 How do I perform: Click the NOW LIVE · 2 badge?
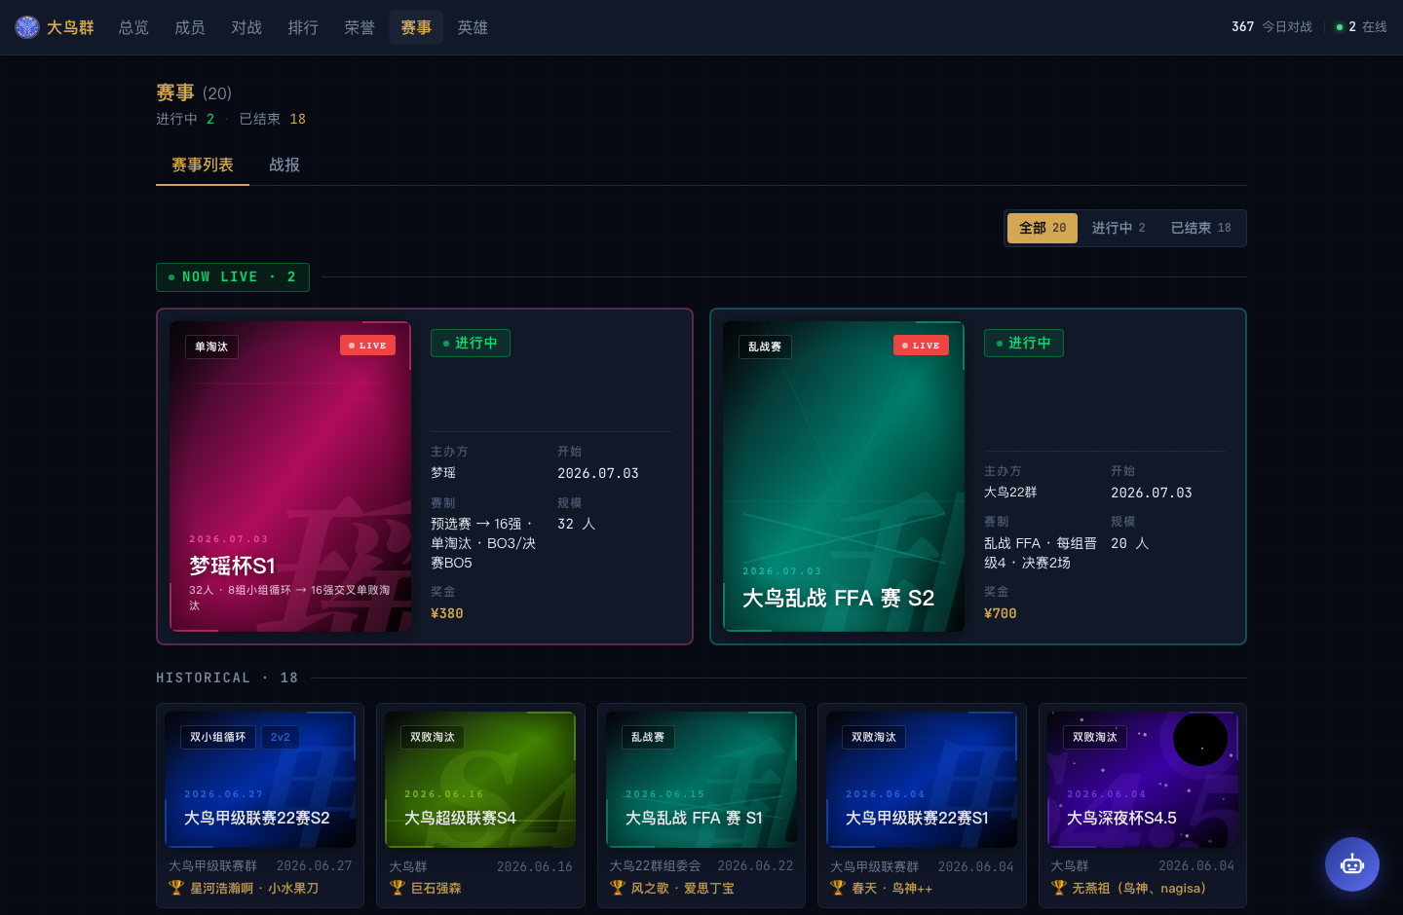(x=233, y=277)
